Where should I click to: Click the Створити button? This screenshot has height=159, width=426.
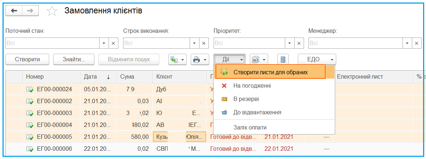(x=28, y=59)
